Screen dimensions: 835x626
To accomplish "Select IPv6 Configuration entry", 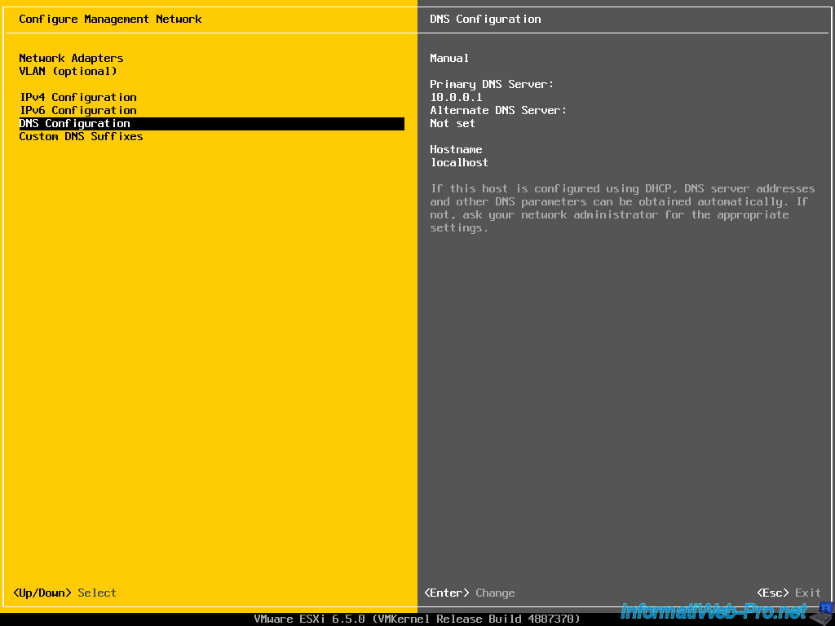I will point(78,110).
